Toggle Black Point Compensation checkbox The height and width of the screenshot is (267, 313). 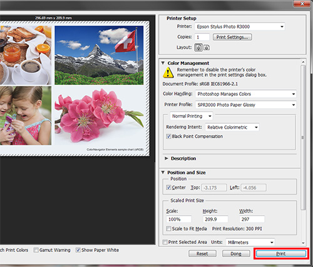(x=168, y=136)
